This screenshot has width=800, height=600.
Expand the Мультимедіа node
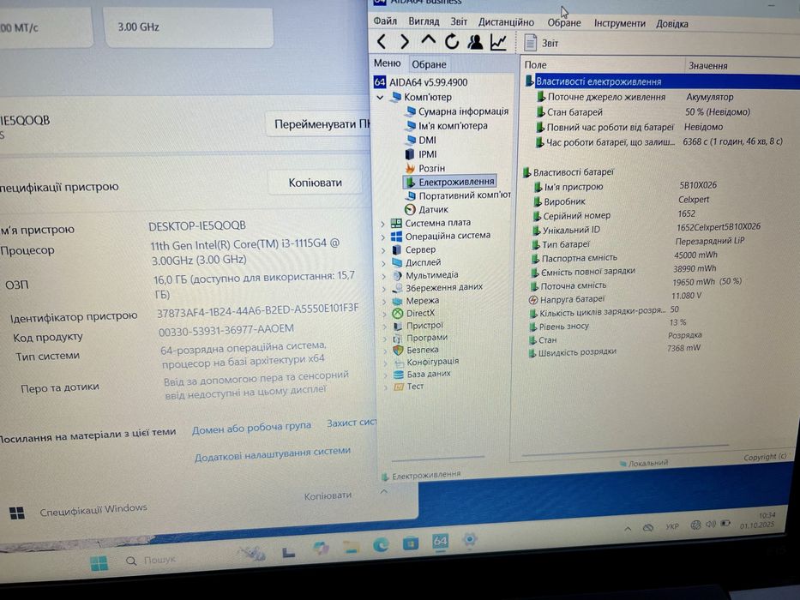pyautogui.click(x=383, y=276)
